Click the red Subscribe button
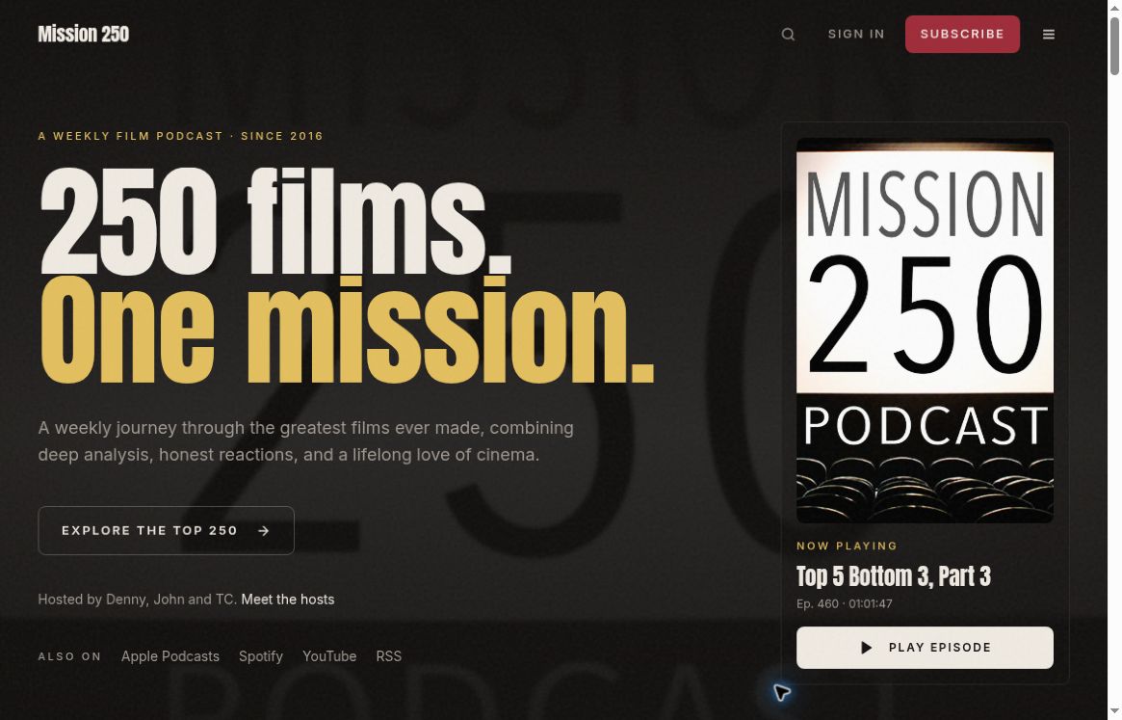This screenshot has height=720, width=1122. coord(962,35)
